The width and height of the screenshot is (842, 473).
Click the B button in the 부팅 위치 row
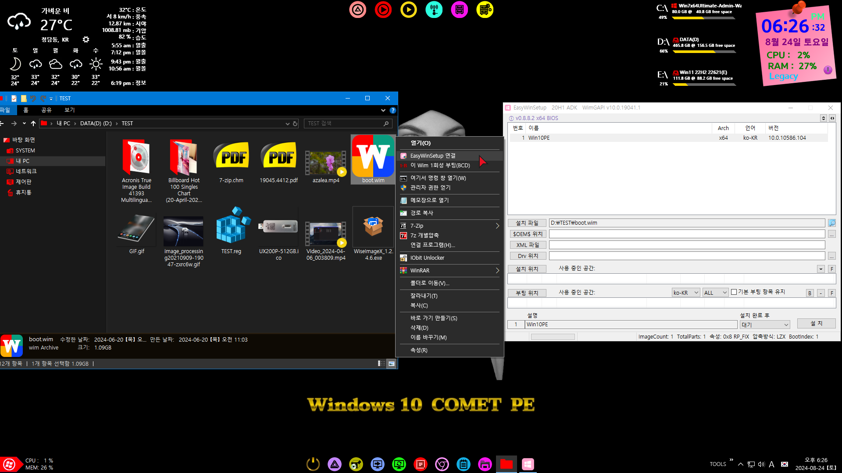point(810,293)
